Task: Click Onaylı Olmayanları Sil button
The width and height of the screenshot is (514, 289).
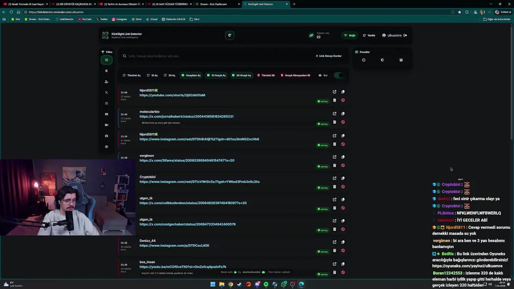Action: [x=295, y=75]
